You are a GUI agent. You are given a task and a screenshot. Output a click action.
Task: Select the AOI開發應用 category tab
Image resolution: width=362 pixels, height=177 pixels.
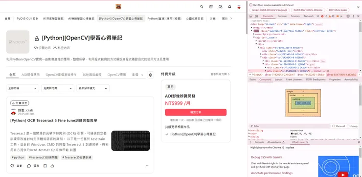(x=30, y=75)
